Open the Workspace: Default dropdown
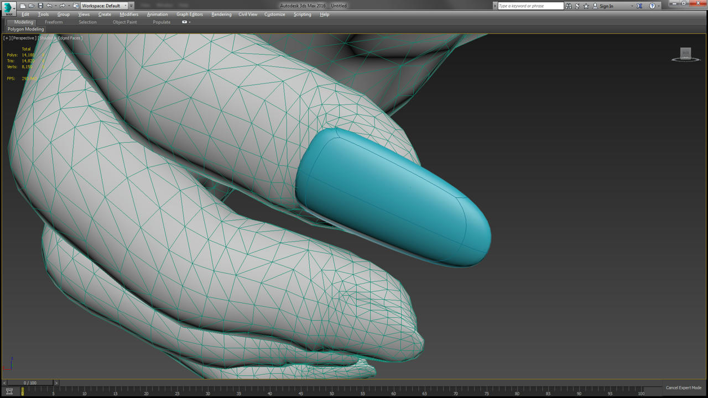 tap(104, 6)
